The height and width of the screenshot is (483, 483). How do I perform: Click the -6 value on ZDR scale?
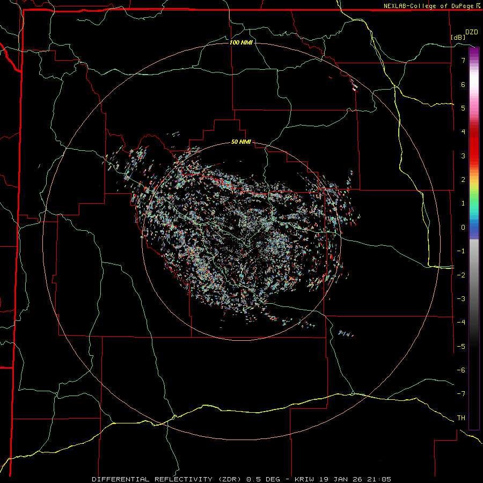(461, 370)
